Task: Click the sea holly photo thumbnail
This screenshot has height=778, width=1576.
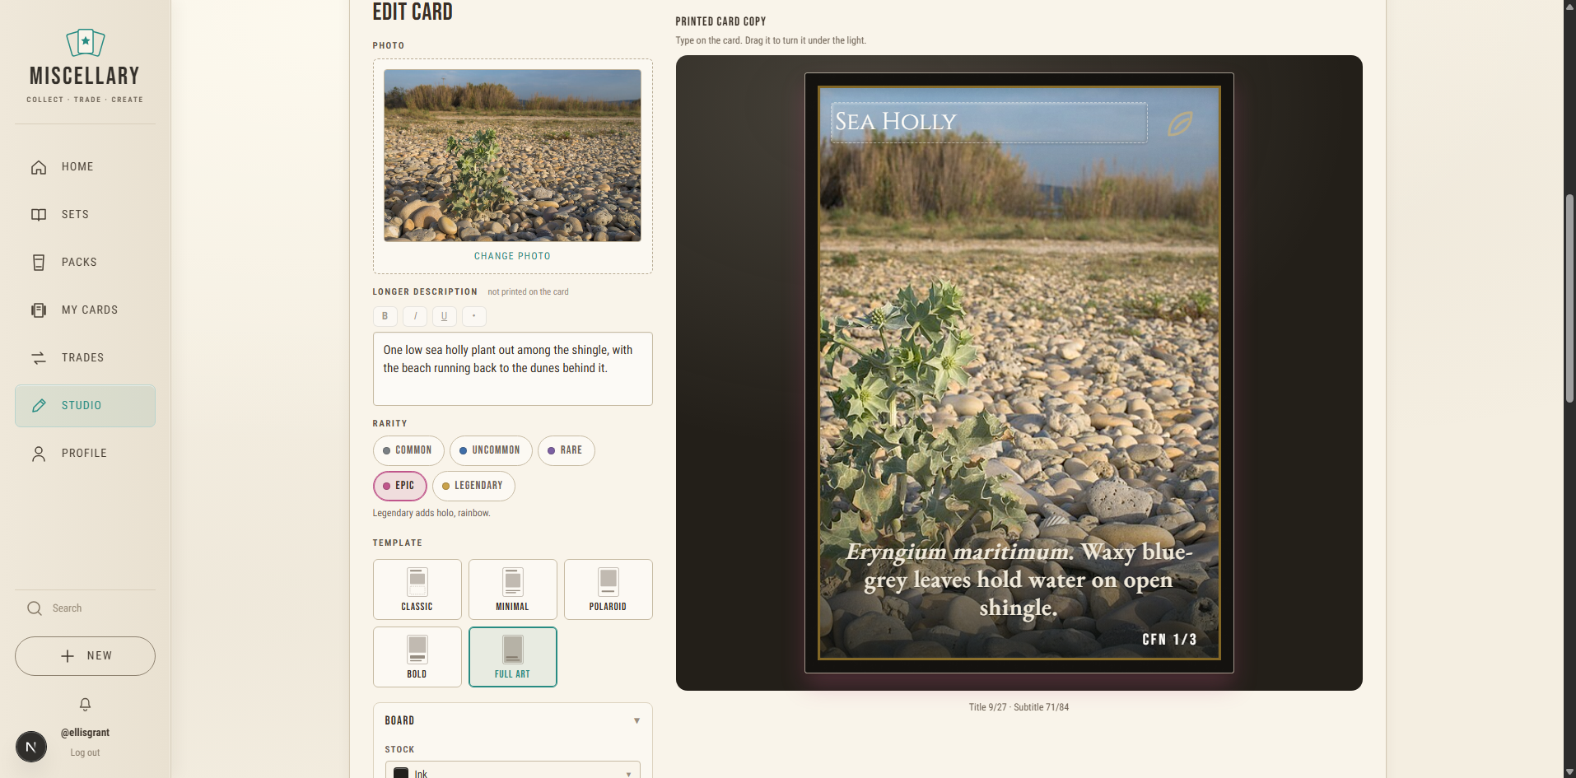Action: click(512, 156)
